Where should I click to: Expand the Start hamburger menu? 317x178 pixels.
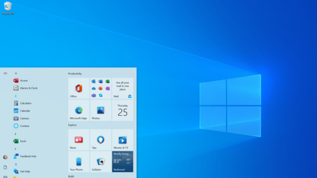coord(5,73)
